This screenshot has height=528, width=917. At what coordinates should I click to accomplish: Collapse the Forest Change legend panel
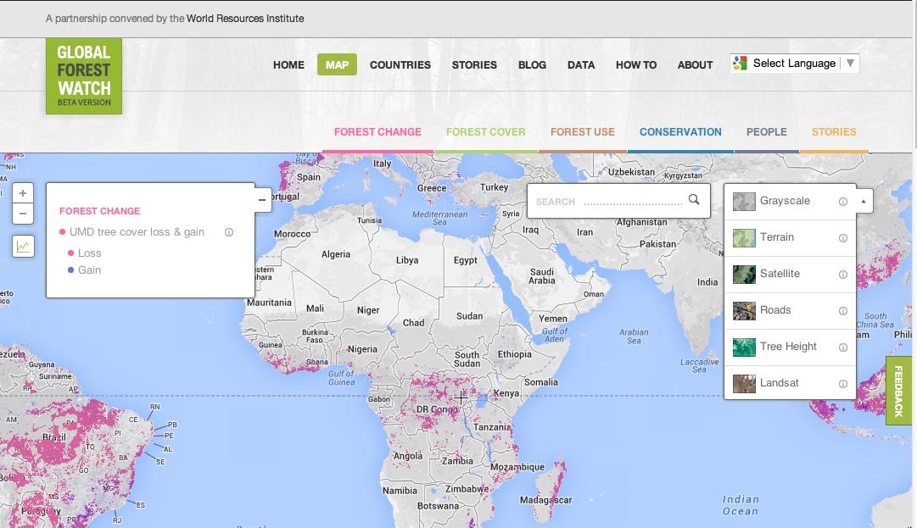pyautogui.click(x=262, y=200)
